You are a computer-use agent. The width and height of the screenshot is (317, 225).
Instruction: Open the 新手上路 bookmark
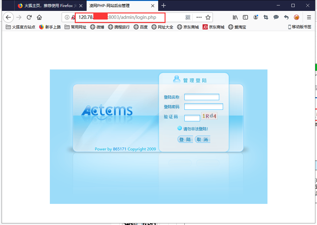tap(50, 27)
